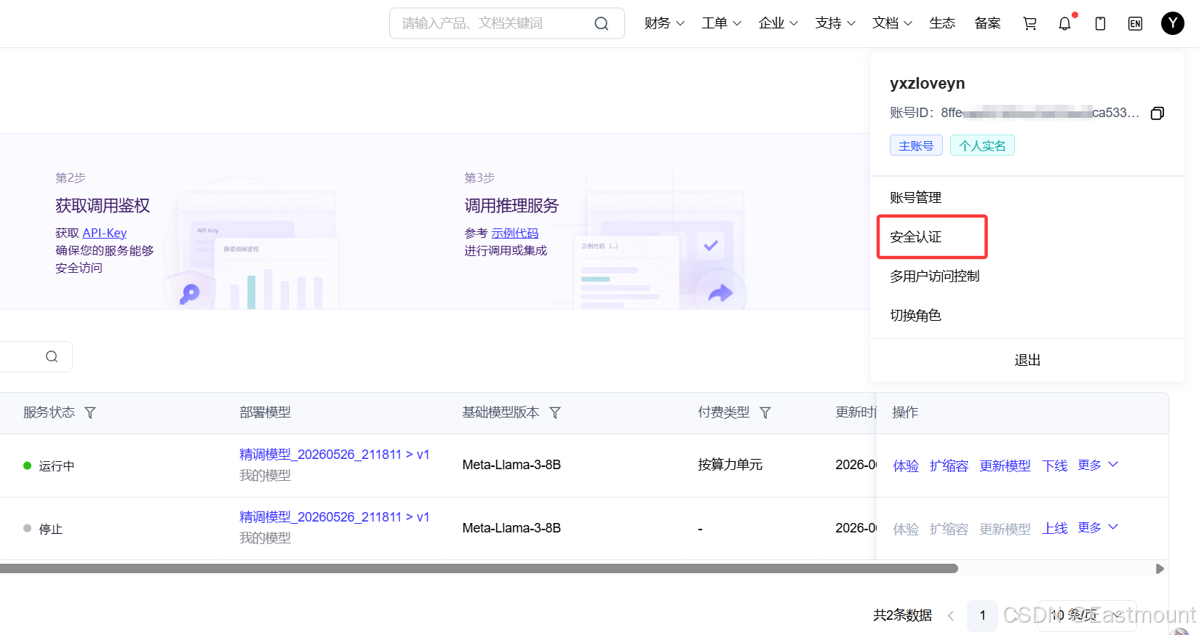Click 按算力单元 payment type cell
This screenshot has height=635, width=1199.
coord(730,465)
